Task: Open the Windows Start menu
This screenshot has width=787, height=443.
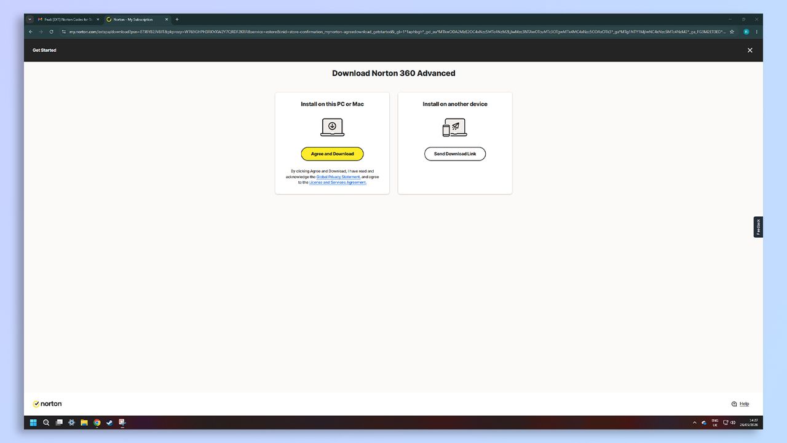Action: click(x=33, y=423)
